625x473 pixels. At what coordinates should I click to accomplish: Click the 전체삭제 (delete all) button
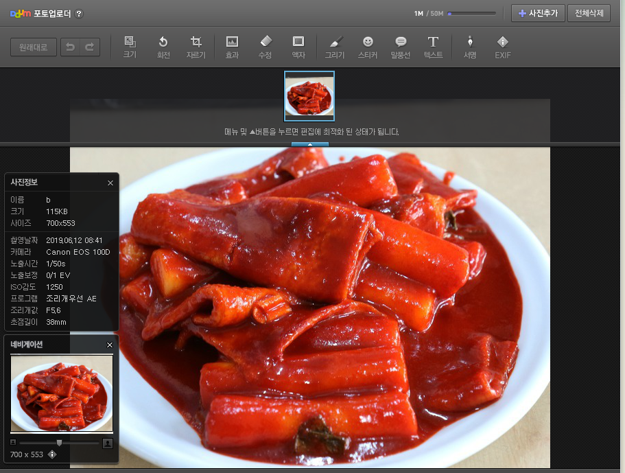point(589,13)
